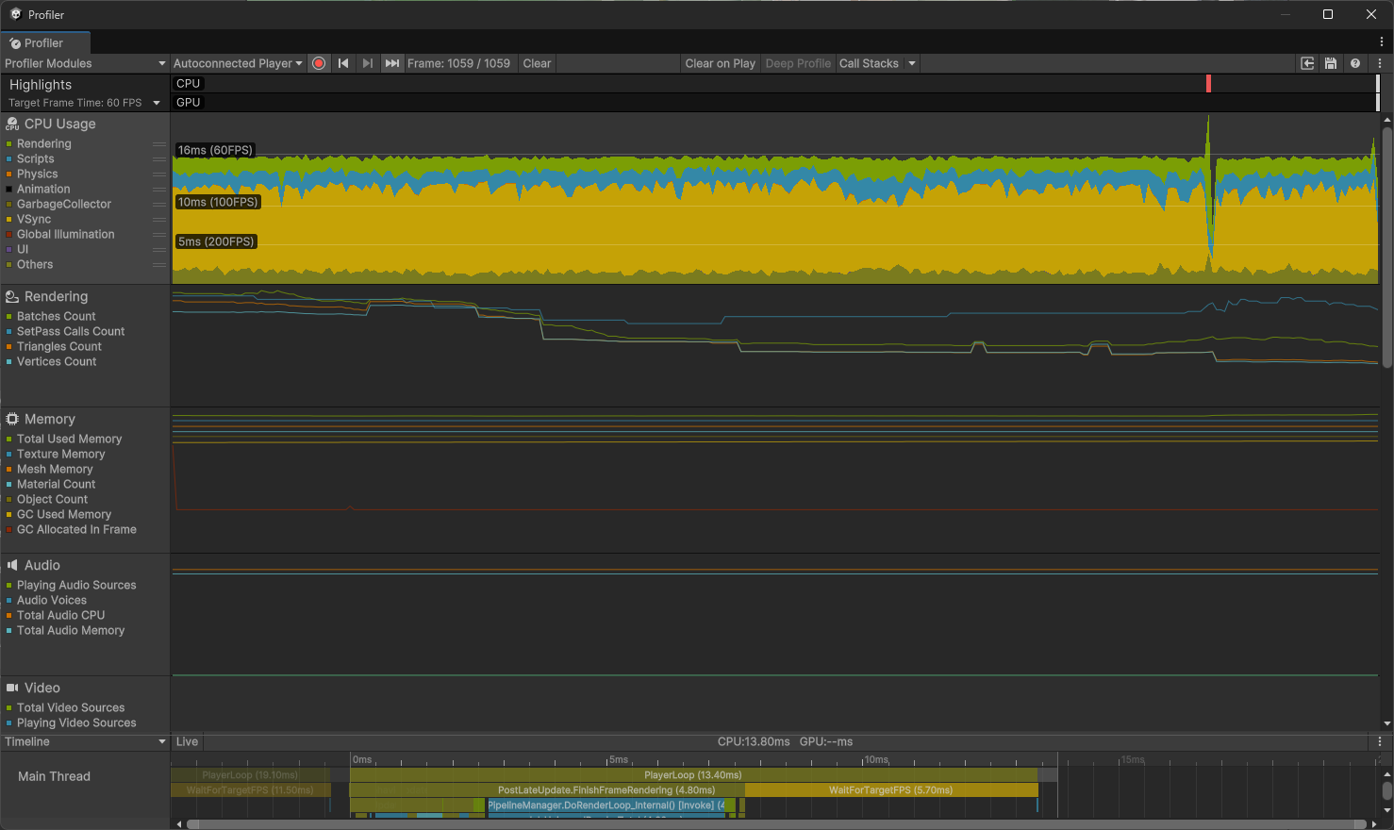This screenshot has width=1394, height=830.
Task: Toggle the Clear on Play option
Action: point(720,63)
